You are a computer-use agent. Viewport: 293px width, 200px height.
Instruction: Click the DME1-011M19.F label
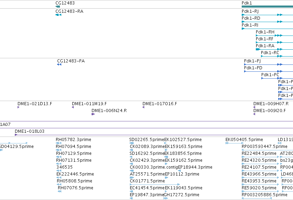click(89, 104)
